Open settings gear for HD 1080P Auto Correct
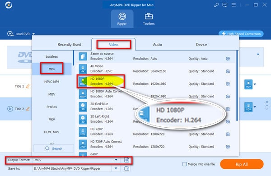The width and height of the screenshot is (271, 176). [x=228, y=97]
